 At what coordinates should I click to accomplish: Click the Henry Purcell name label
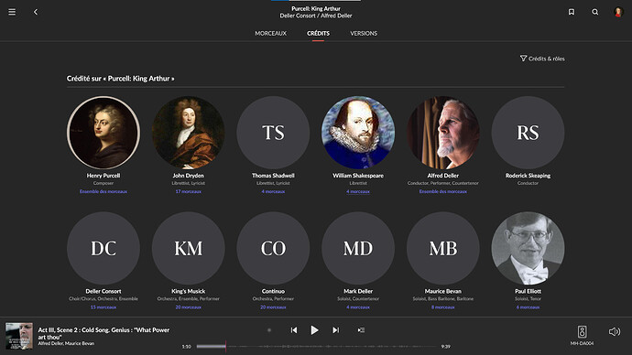tap(104, 176)
